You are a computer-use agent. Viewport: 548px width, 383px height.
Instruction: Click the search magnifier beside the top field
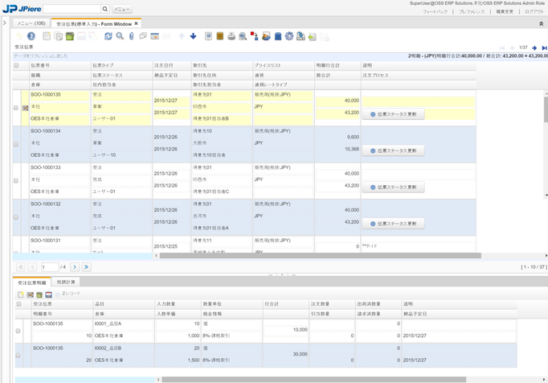[105, 9]
